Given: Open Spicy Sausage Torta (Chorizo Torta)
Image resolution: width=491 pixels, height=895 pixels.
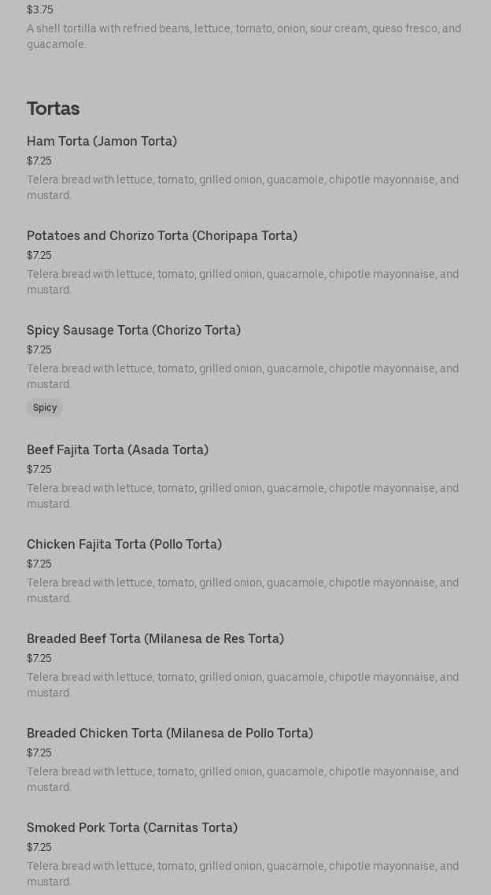Looking at the screenshot, I should pyautogui.click(x=133, y=331).
